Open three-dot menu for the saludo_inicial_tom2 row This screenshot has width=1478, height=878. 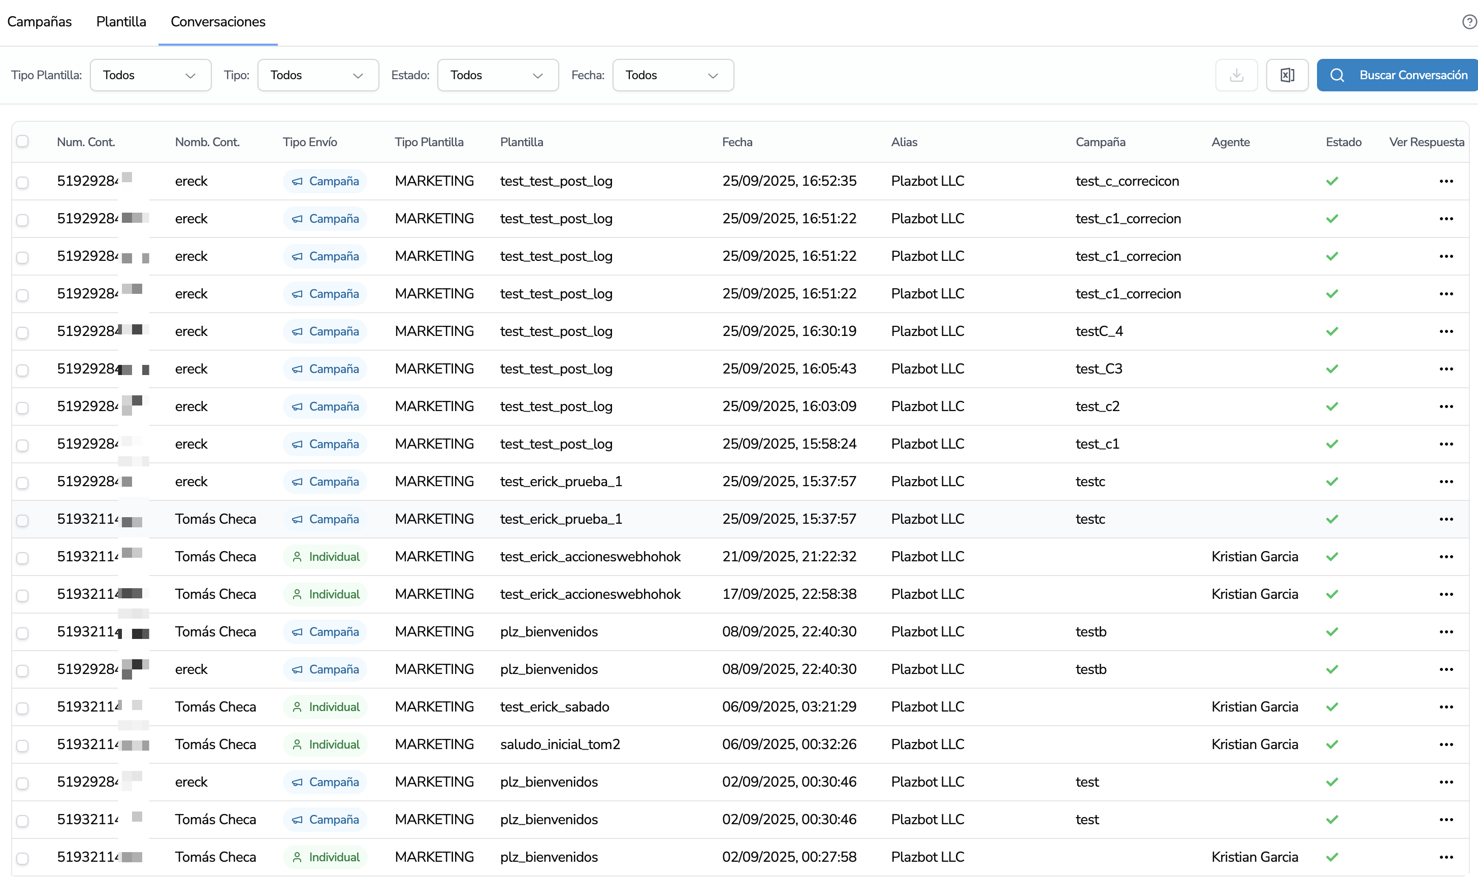click(x=1446, y=745)
